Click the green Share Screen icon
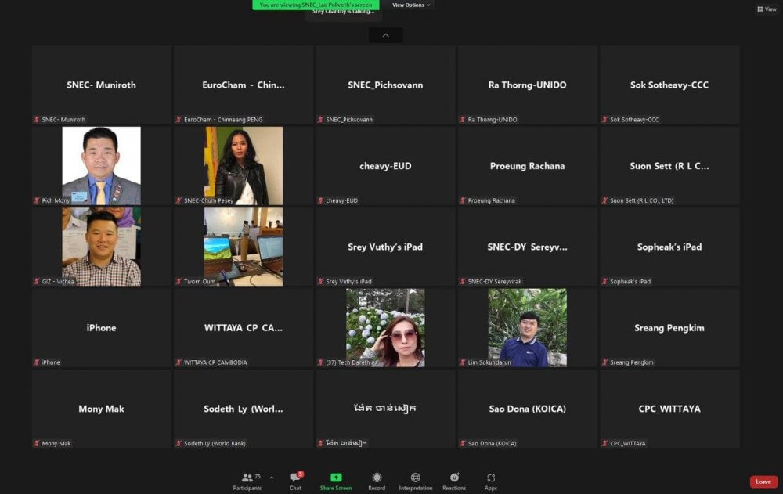Viewport: 783px width, 494px height. 336,480
